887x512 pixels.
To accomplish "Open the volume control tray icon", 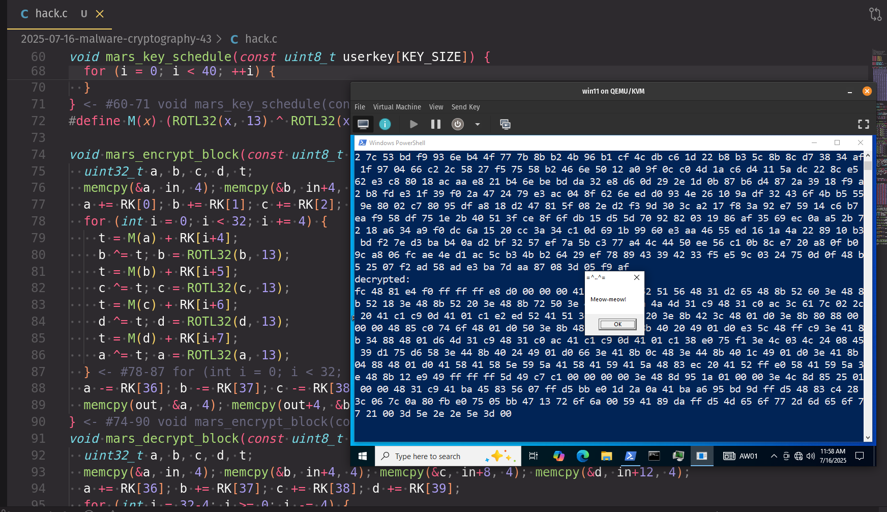I will point(811,456).
